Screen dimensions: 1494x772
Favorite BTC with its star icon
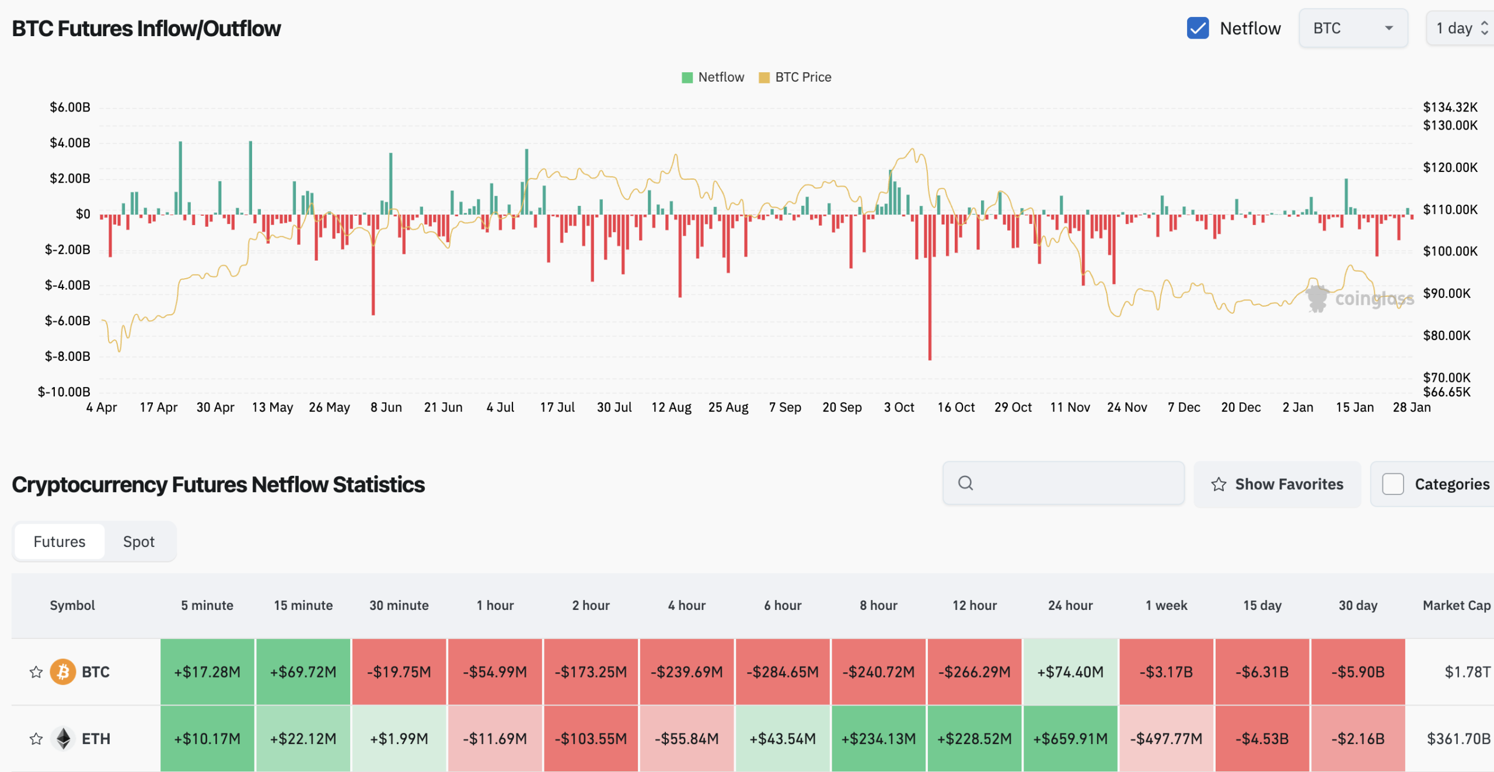36,672
